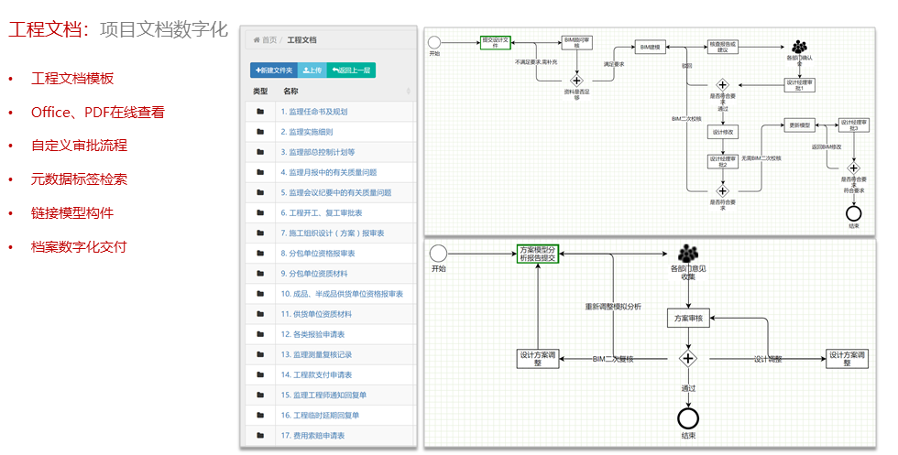Select the 资料是否足够 gateway diamond
Viewport: 898px width, 455px height.
pos(576,81)
